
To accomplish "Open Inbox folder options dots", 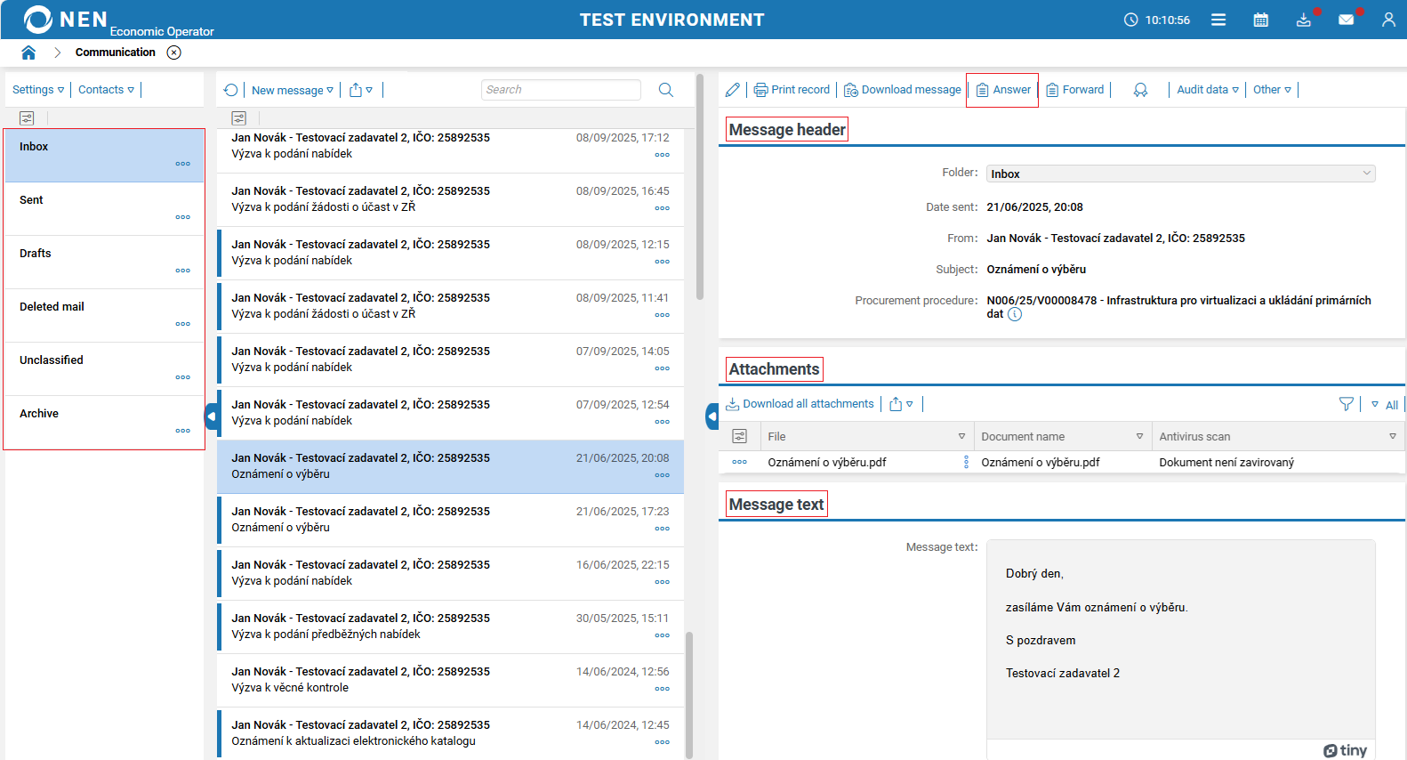I will (x=183, y=164).
